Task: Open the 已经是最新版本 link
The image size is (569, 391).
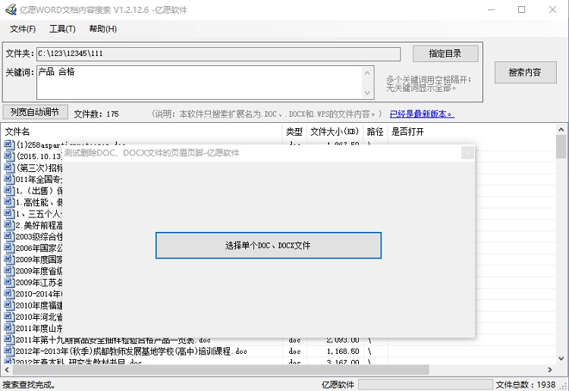Action: point(422,114)
